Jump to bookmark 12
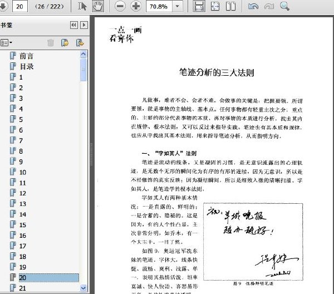Screen dimensions: 334x294 coord(23,193)
